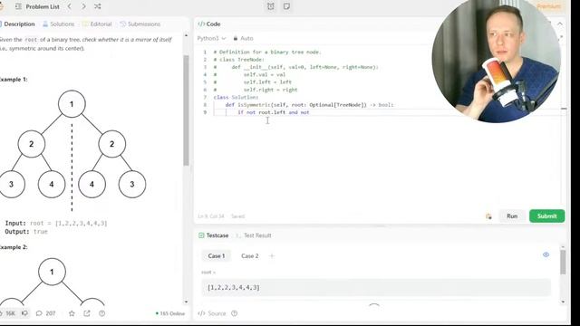Open the Problem List panel
580x326 pixels.
tap(37, 6)
